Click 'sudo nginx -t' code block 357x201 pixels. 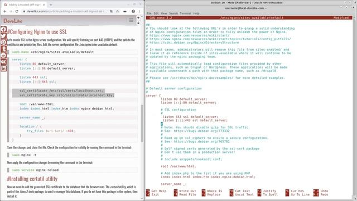tap(73, 155)
